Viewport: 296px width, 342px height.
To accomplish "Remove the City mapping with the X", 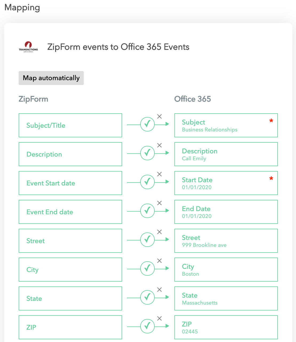I will (159, 261).
